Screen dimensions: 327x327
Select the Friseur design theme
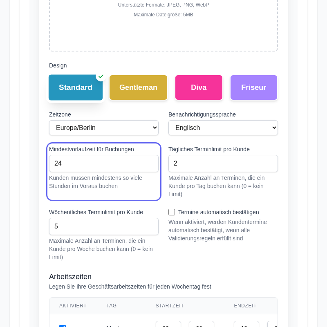point(253,87)
